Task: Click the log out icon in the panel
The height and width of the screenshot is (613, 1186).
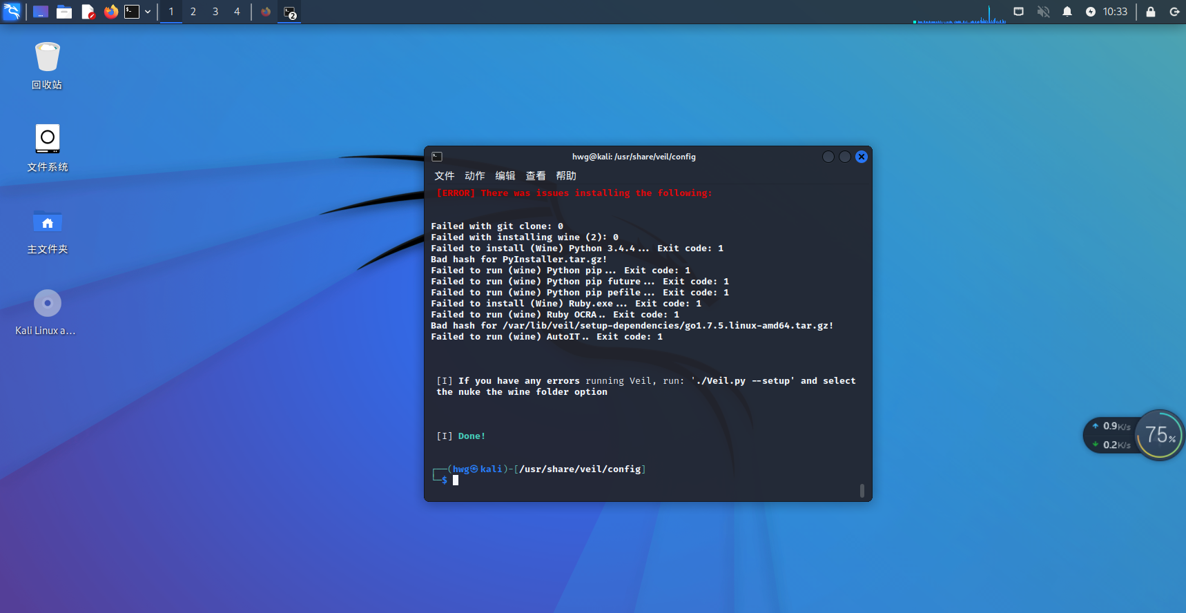Action: (1174, 12)
